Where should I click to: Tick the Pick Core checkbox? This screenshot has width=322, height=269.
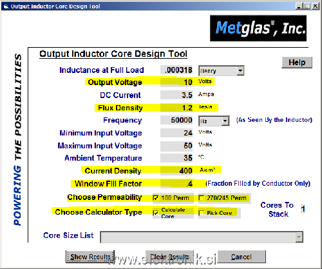[202, 213]
